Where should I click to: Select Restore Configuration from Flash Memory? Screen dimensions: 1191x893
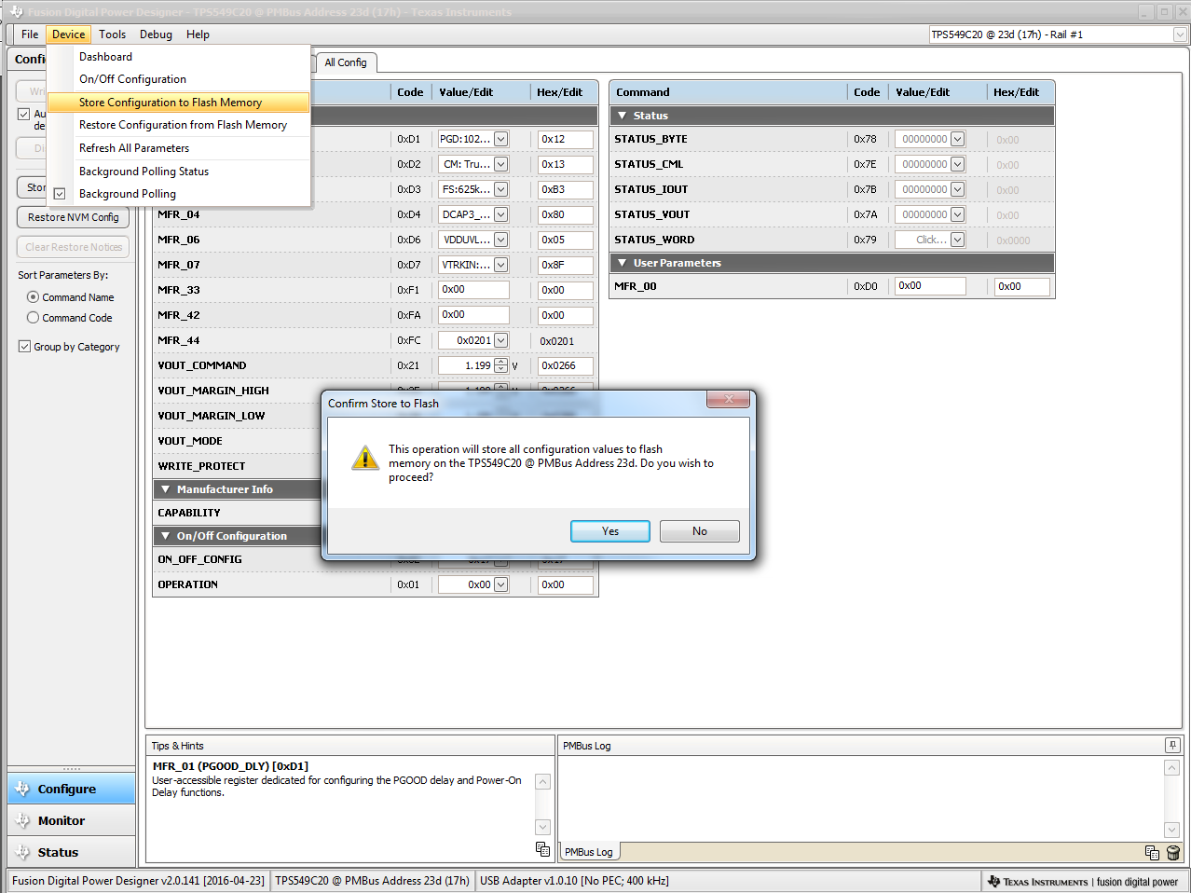183,125
